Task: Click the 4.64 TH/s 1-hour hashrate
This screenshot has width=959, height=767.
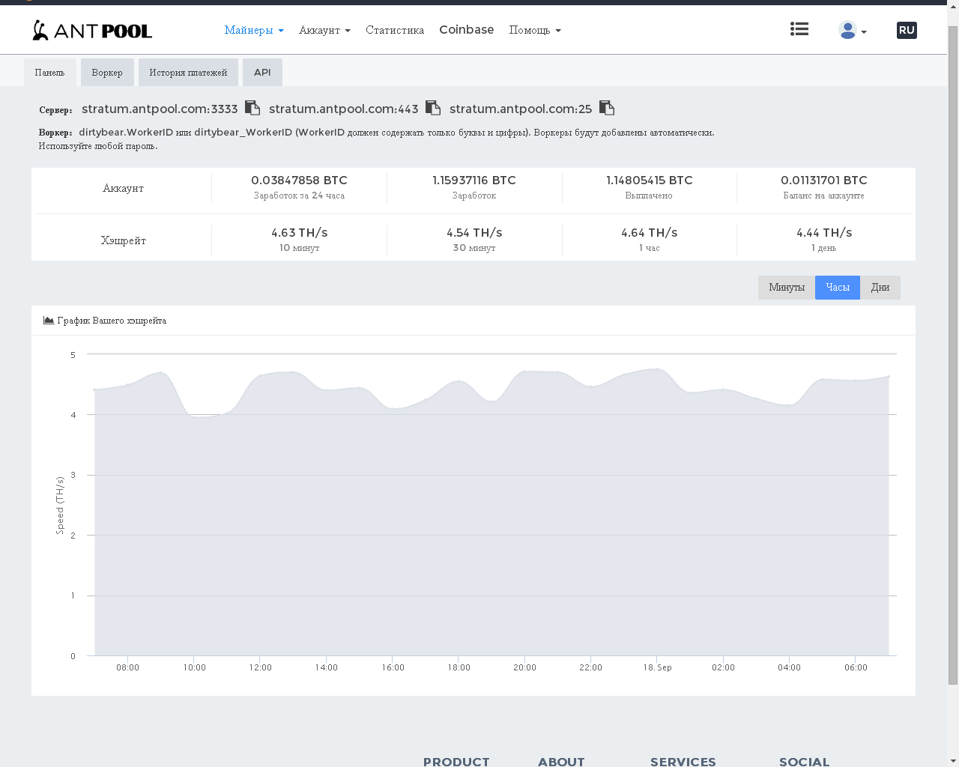Action: pos(650,233)
